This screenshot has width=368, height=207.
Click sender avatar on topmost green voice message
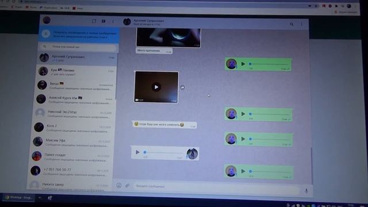point(231,64)
